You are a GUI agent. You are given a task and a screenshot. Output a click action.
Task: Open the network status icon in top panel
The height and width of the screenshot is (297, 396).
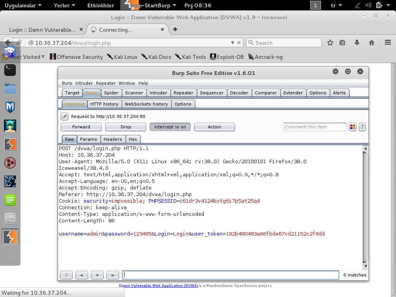(x=357, y=5)
